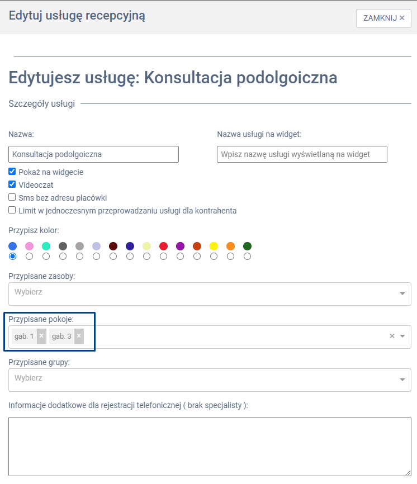
Task: Click the yellow color swatch
Action: click(x=214, y=246)
